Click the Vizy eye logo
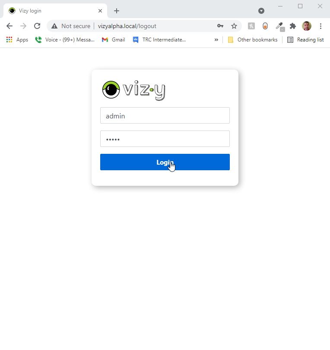The width and height of the screenshot is (330, 350). pos(111,89)
